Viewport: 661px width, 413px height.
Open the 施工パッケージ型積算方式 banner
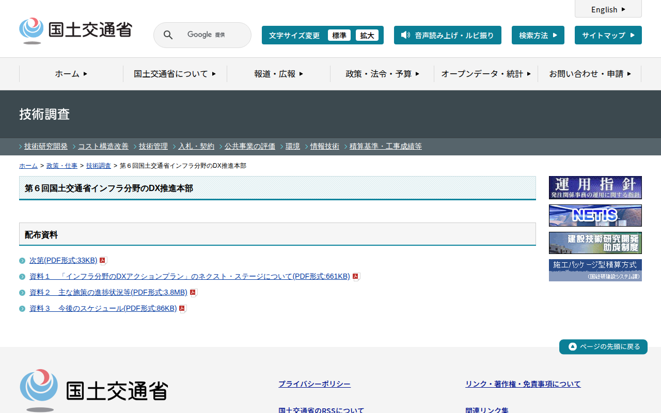point(595,270)
